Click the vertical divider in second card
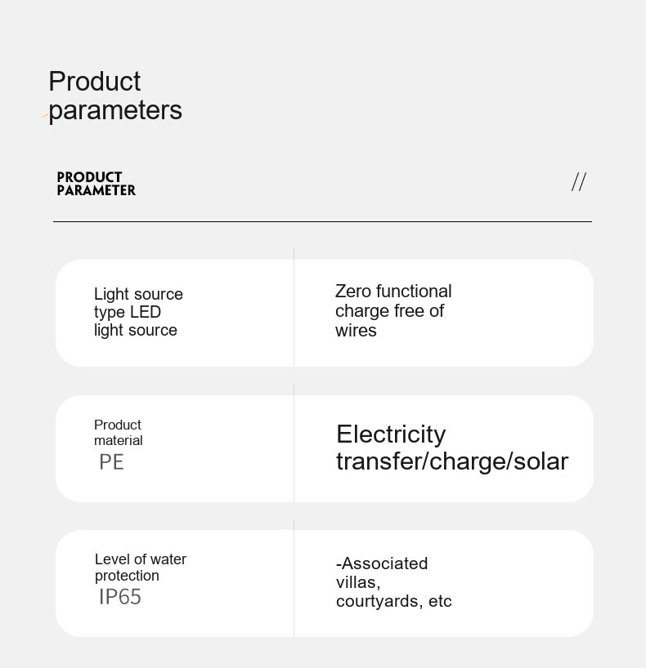The height and width of the screenshot is (668, 646). [x=294, y=443]
